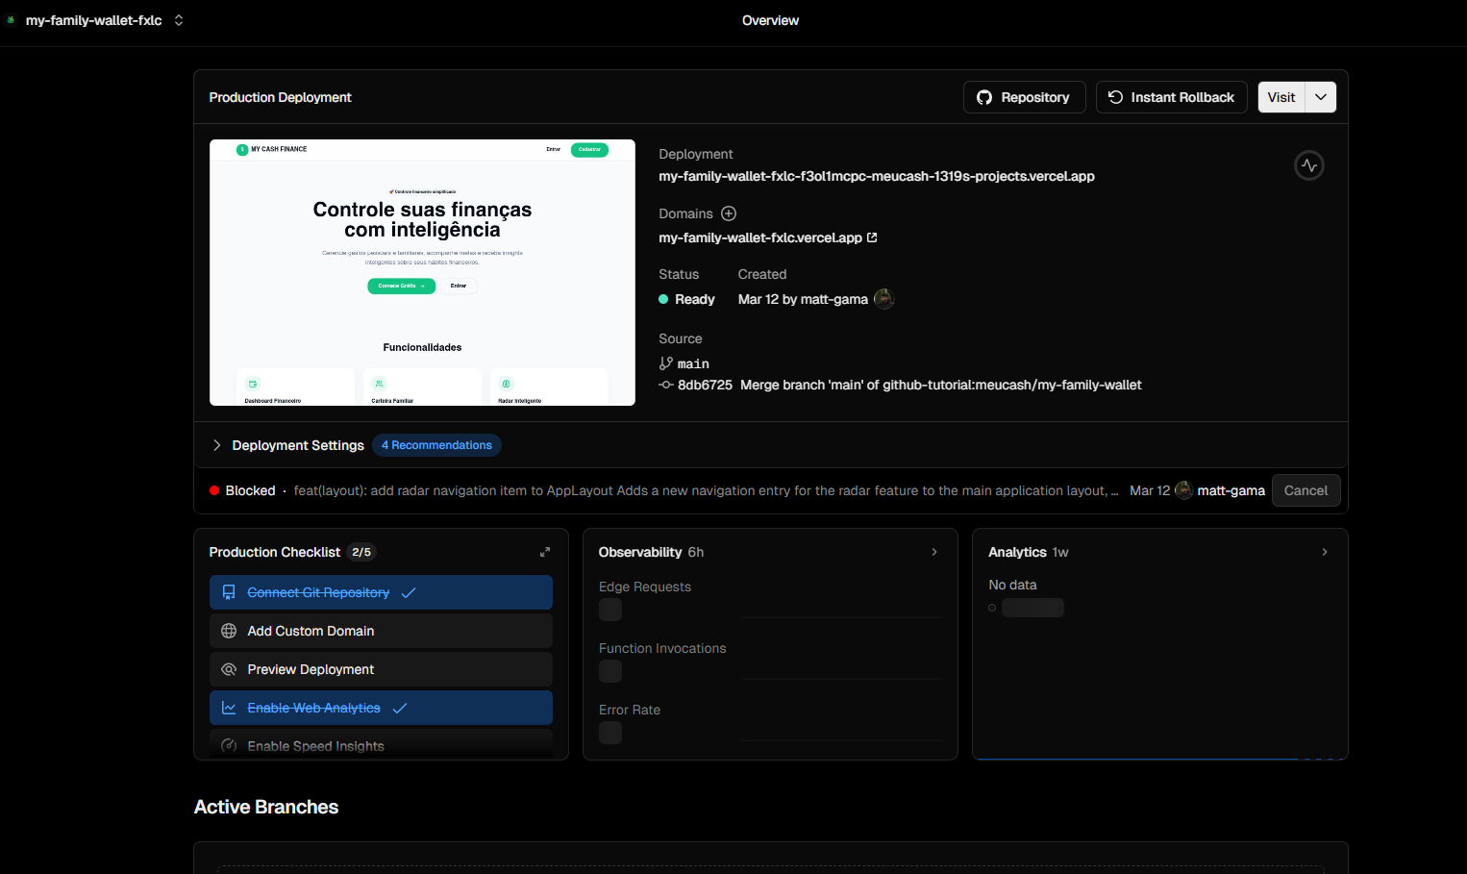The image size is (1467, 874).
Task: Open the GitHub Repository button
Action: (x=1024, y=97)
